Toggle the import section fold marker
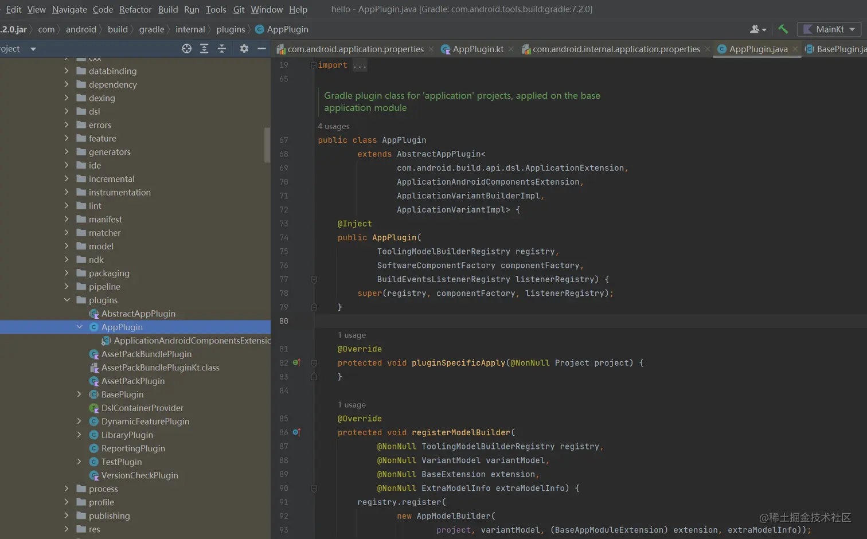Viewport: 867px width, 539px height. pos(314,65)
